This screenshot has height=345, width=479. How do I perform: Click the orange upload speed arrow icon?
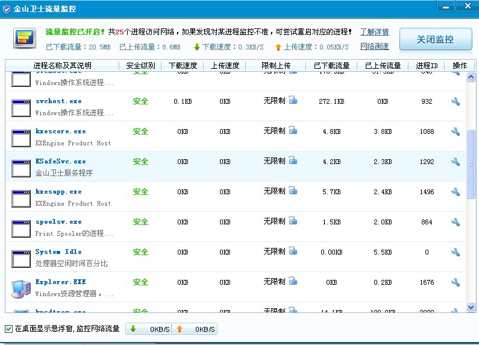click(x=278, y=47)
